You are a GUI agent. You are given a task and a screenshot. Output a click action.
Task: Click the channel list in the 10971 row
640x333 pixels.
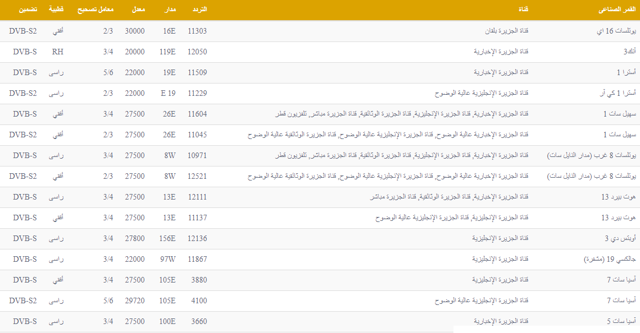(402, 155)
